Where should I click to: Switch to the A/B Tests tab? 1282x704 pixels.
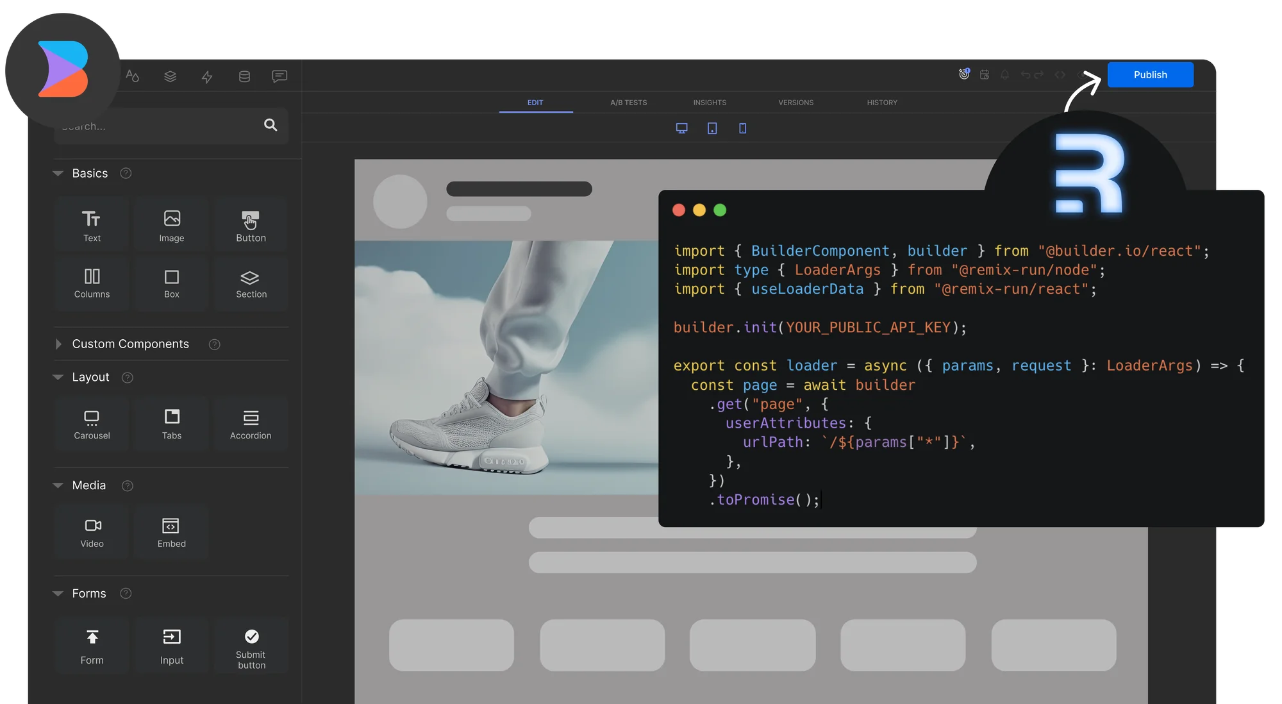628,103
